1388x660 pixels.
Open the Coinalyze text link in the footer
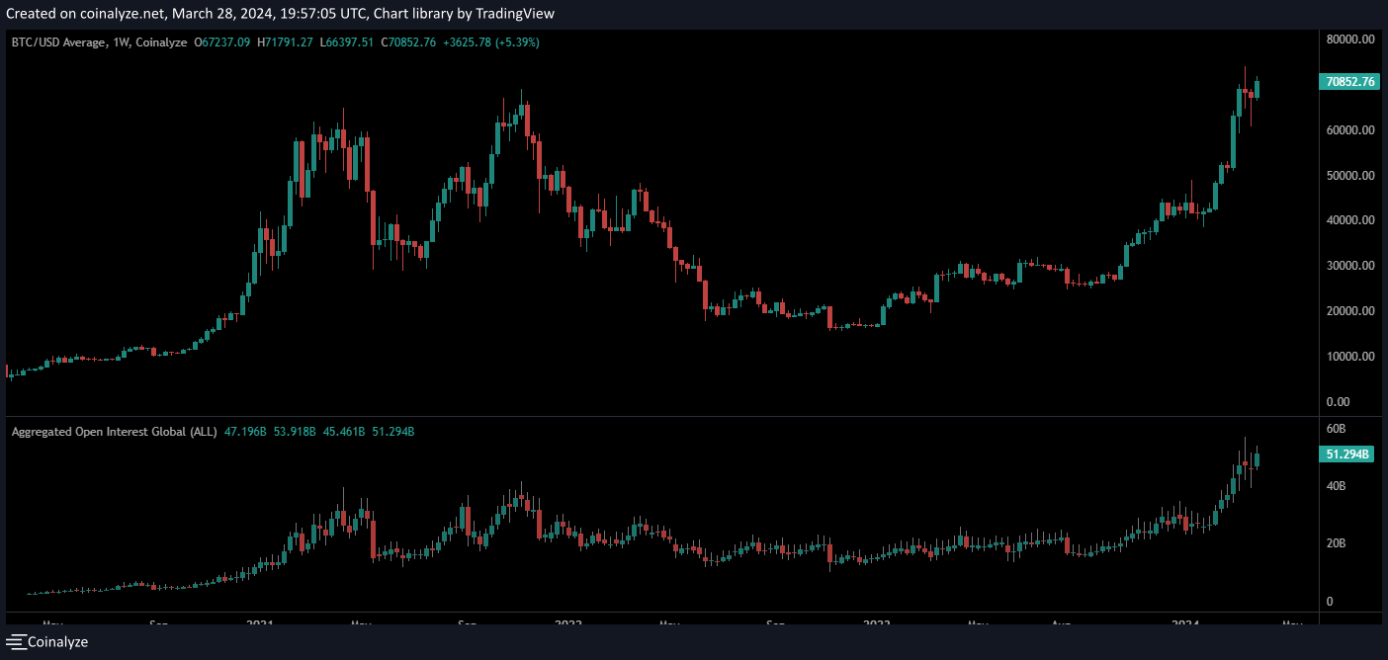pos(57,642)
